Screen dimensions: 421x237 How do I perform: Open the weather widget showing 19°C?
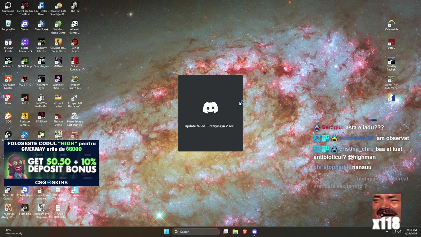point(14,232)
